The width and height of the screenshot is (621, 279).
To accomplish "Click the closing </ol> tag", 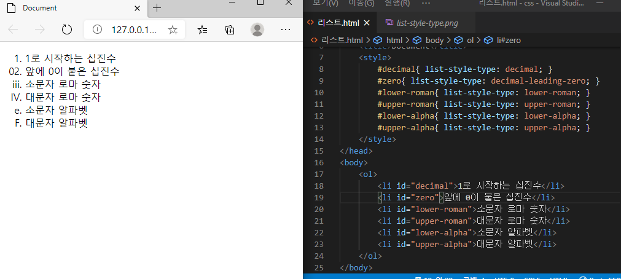I will pos(370,256).
